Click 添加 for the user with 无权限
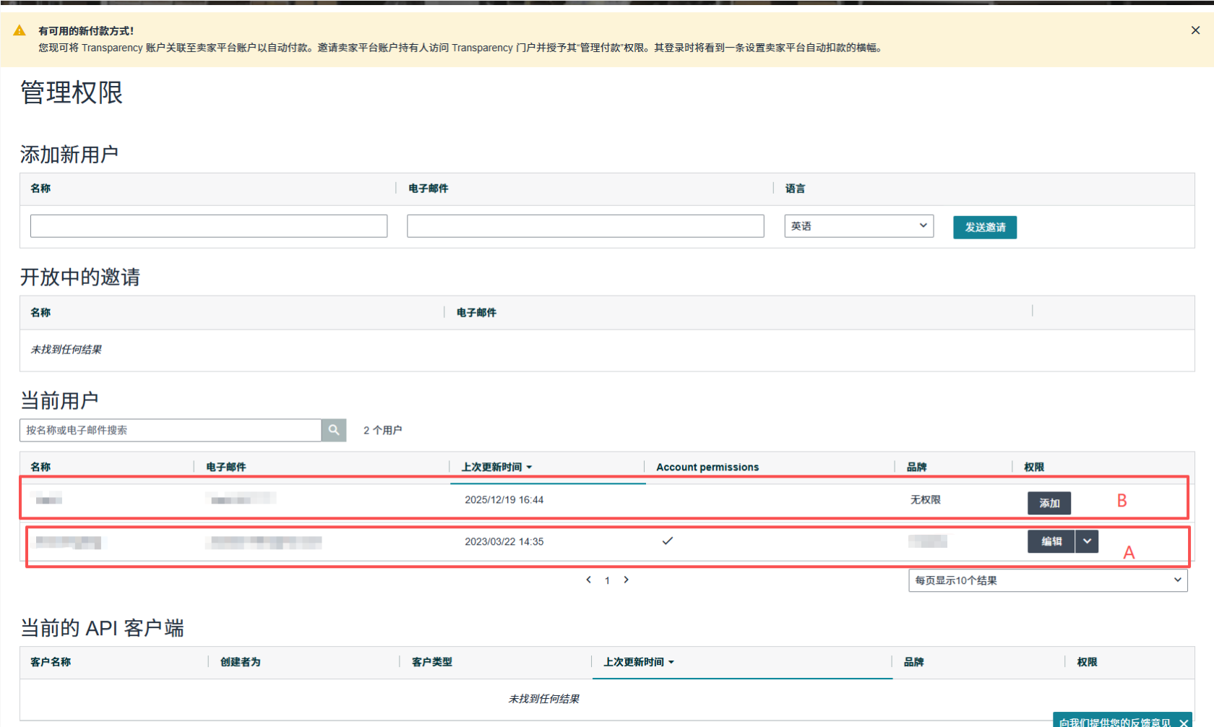1214x727 pixels. click(x=1049, y=503)
